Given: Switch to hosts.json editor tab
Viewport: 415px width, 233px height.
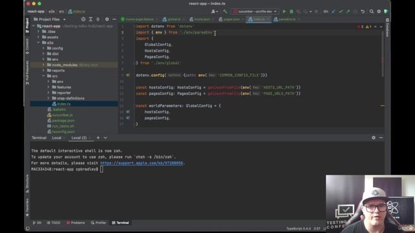Looking at the screenshot, I should (202, 19).
